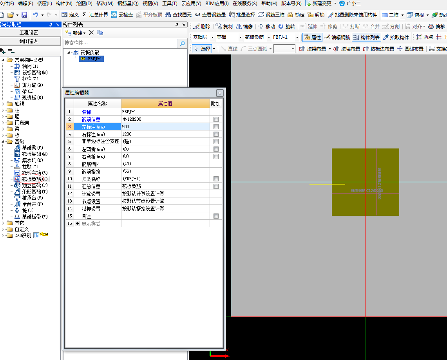
Task: Click 批量选择 batch select tool
Action: pyautogui.click(x=242, y=15)
